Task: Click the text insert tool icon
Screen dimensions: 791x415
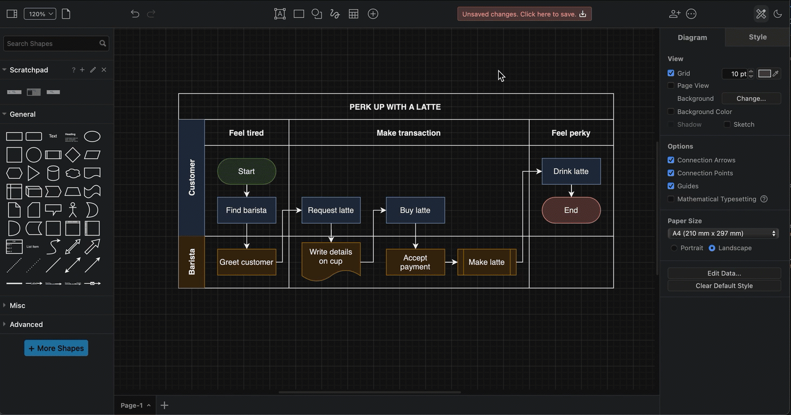Action: click(280, 14)
